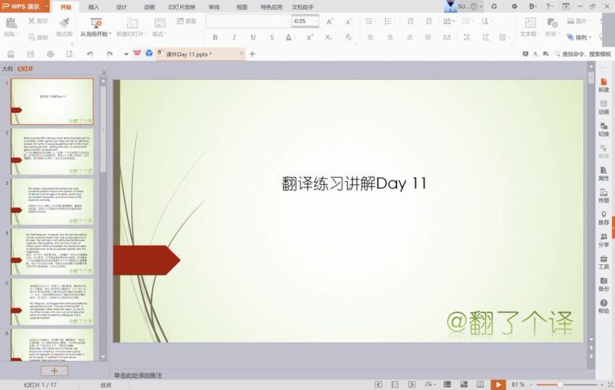Select slide 4 thumbnail

point(52,252)
